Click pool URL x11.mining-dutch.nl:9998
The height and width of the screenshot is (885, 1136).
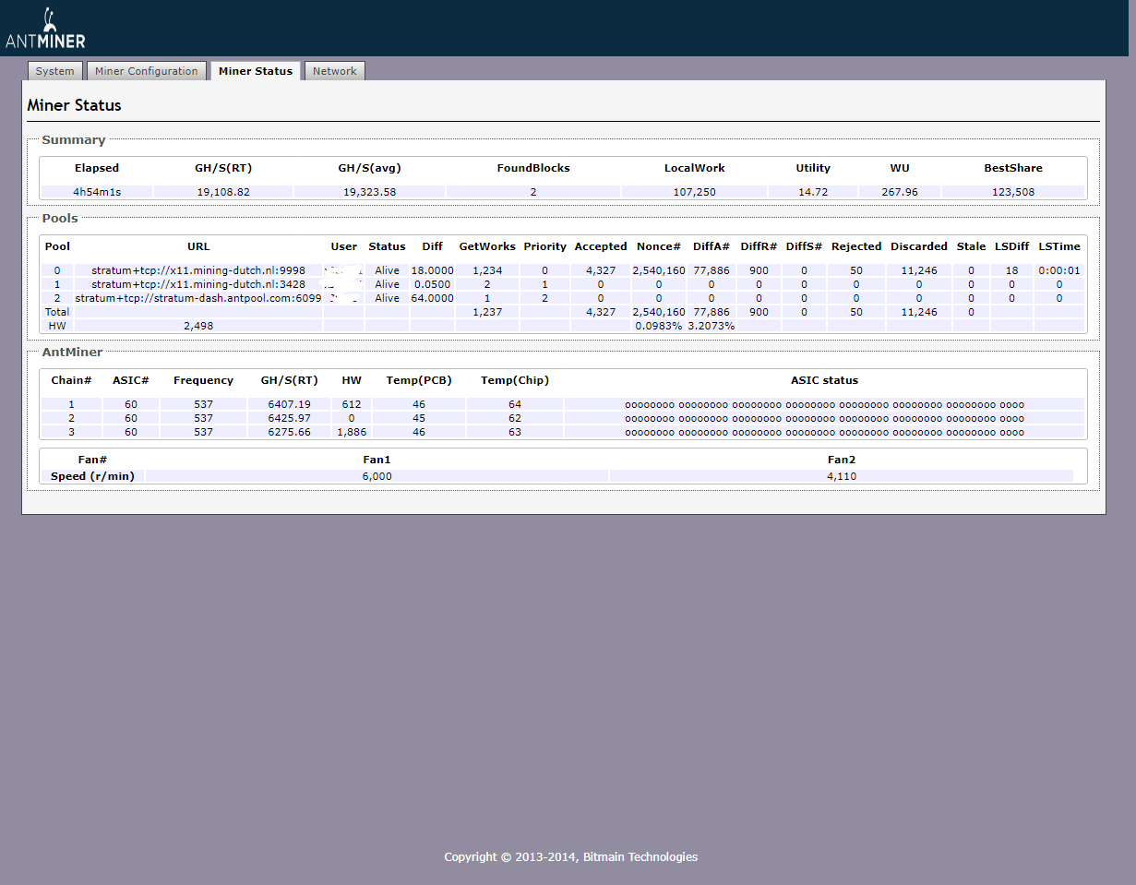(x=198, y=270)
